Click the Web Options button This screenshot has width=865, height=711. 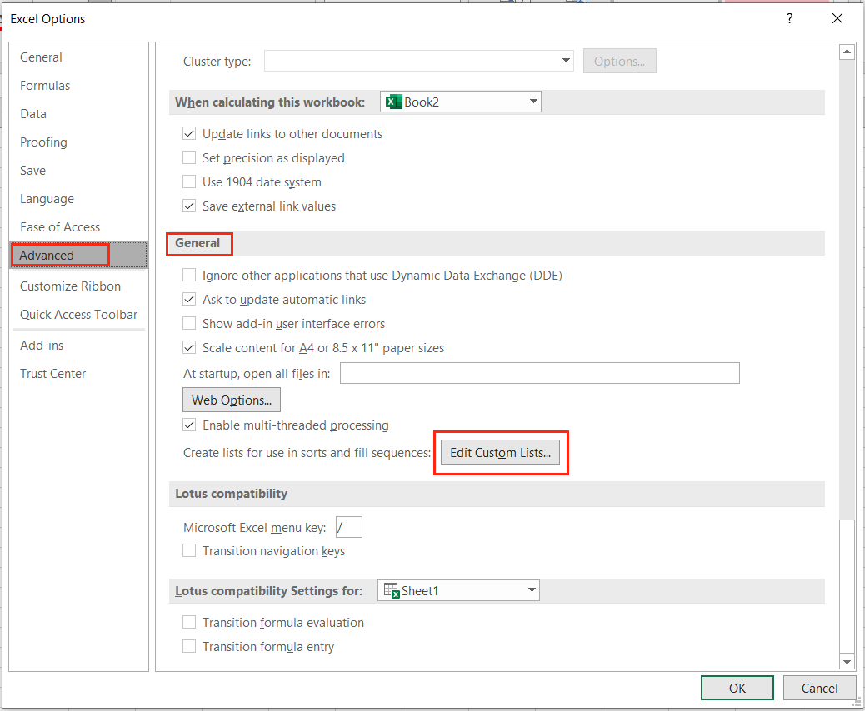click(232, 400)
